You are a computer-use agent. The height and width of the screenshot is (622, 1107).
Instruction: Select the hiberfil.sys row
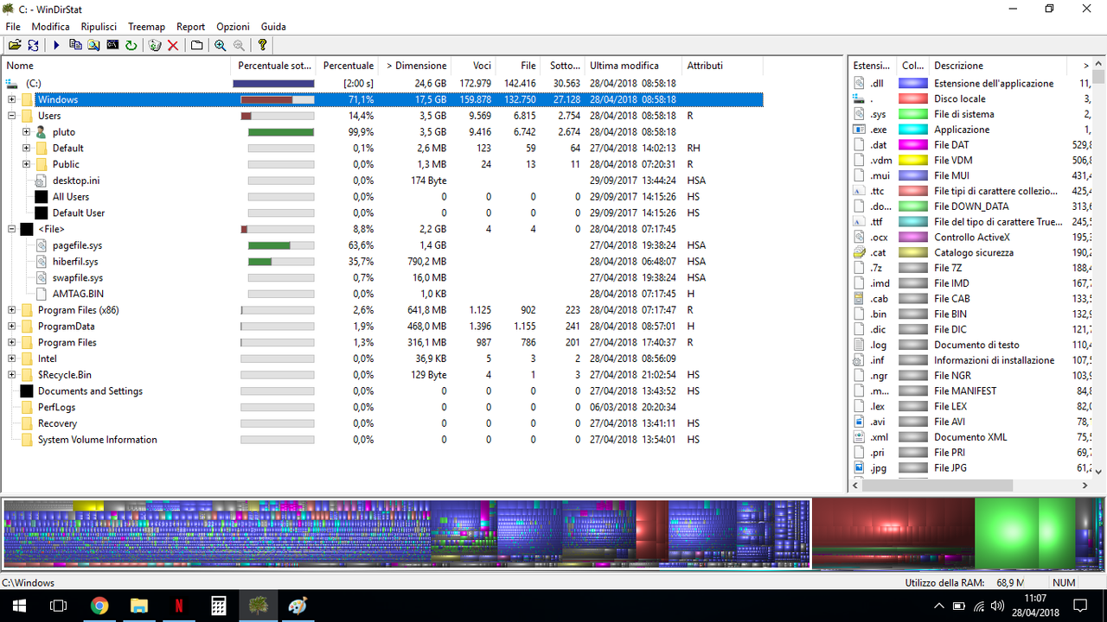[382, 262]
